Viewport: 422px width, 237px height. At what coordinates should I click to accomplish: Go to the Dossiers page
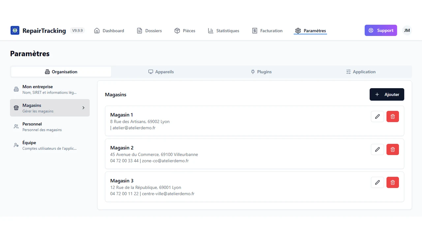[x=149, y=31]
